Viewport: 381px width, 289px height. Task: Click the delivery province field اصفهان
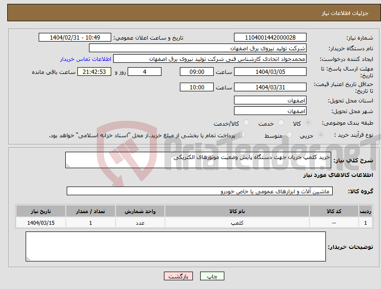coord(270,100)
